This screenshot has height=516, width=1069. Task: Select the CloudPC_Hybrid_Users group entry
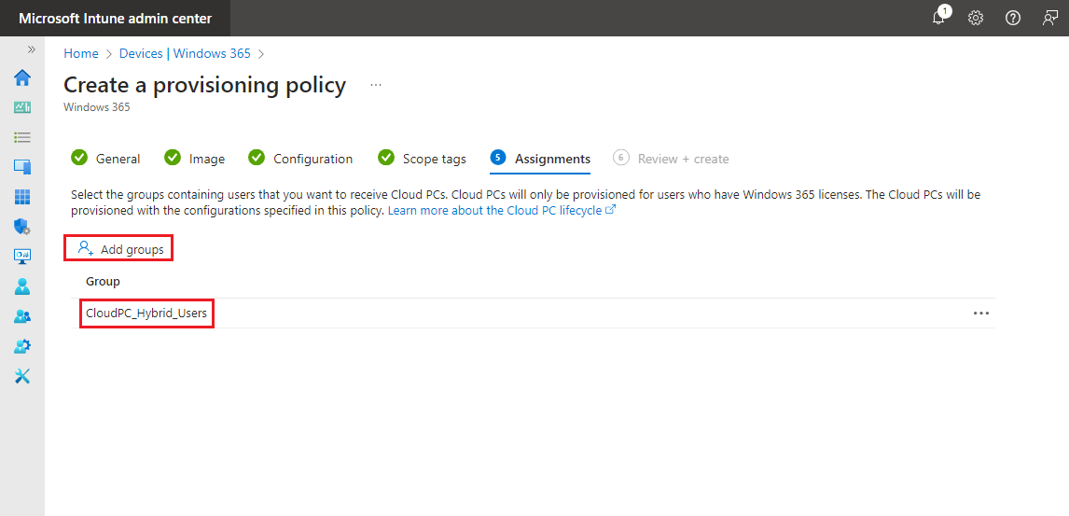point(146,314)
